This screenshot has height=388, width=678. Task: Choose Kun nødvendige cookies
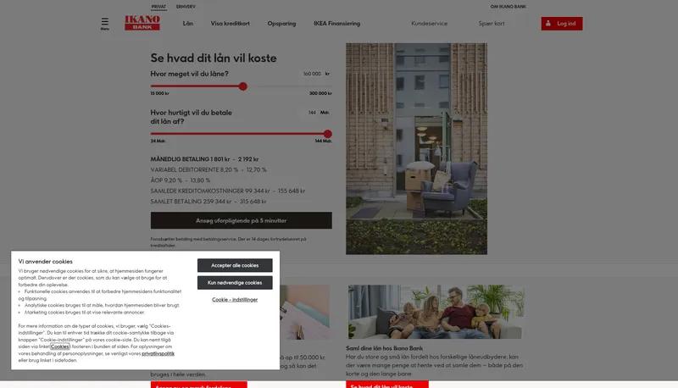[x=235, y=283]
